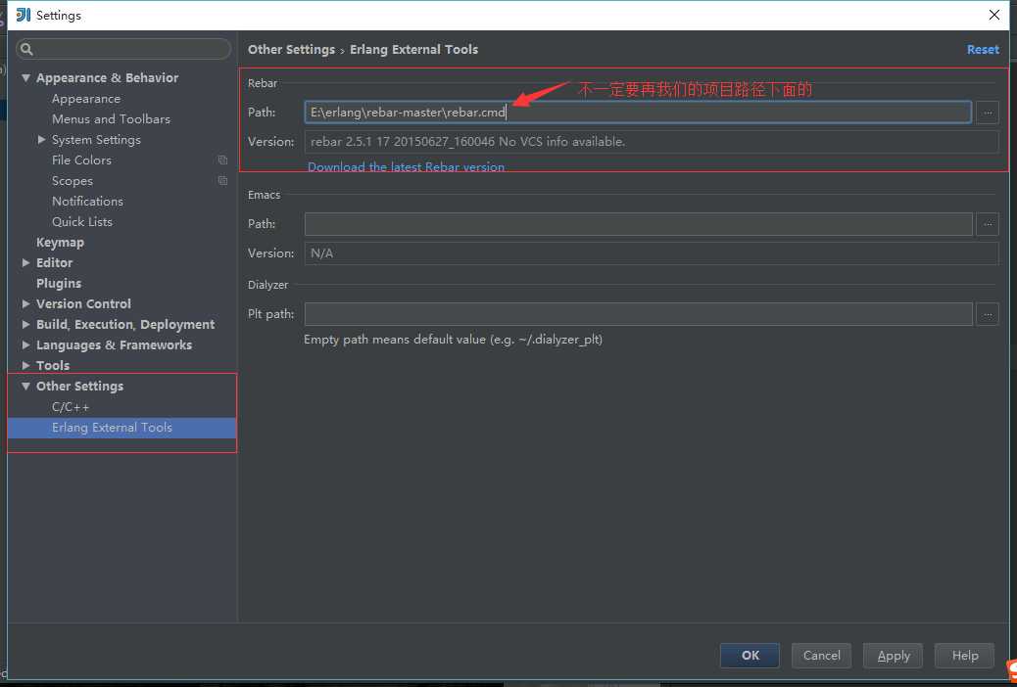Click 'Other Settings' in the breadcrumb header
The height and width of the screenshot is (687, 1017).
(x=291, y=49)
